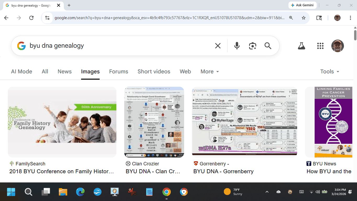Open the FamilySearch conference image thumbnail
This screenshot has height=201, width=357.
[x=62, y=122]
